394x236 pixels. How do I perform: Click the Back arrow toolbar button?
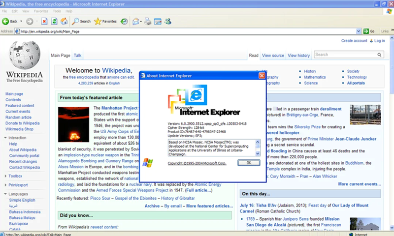(9, 21)
